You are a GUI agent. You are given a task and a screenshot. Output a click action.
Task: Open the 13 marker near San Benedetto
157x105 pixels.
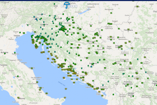pyautogui.click(x=37, y=82)
